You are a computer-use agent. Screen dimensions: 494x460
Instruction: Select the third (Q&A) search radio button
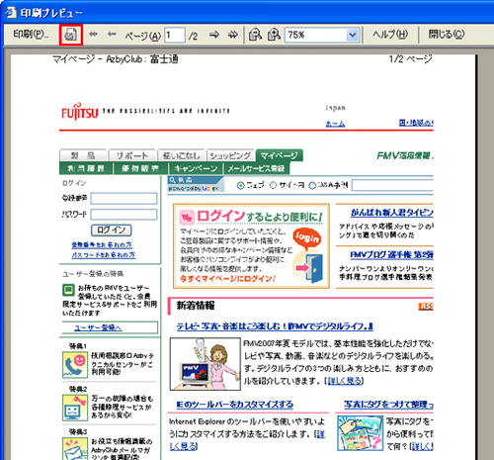tap(312, 186)
